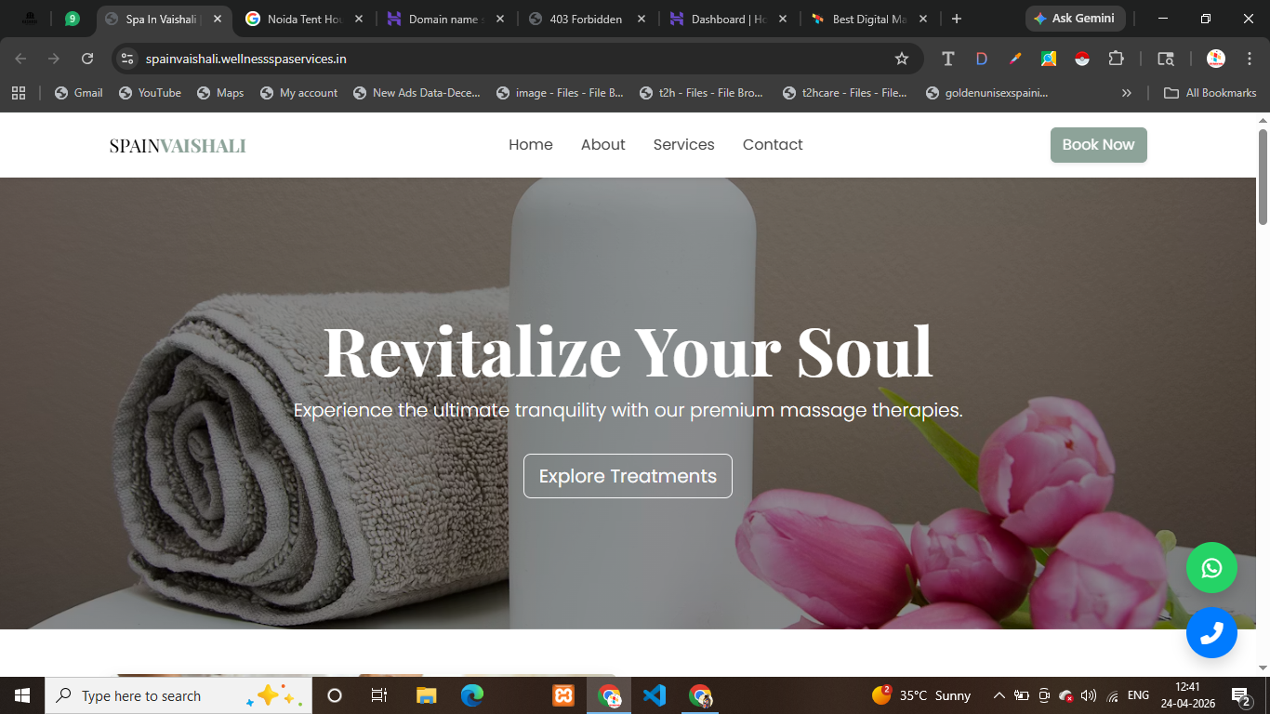The width and height of the screenshot is (1270, 714).
Task: Click the blue phone call floating icon
Action: point(1211,633)
